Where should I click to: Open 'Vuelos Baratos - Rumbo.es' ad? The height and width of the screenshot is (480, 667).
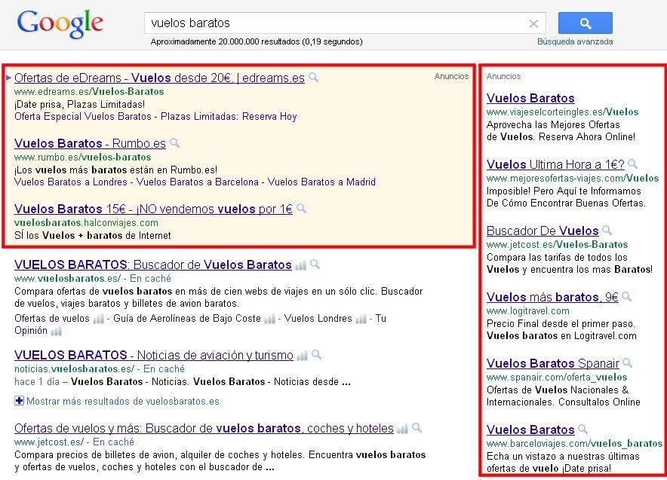(x=91, y=144)
